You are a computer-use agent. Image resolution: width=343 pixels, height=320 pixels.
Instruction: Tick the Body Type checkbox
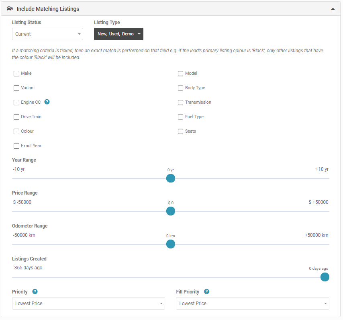[x=181, y=88]
